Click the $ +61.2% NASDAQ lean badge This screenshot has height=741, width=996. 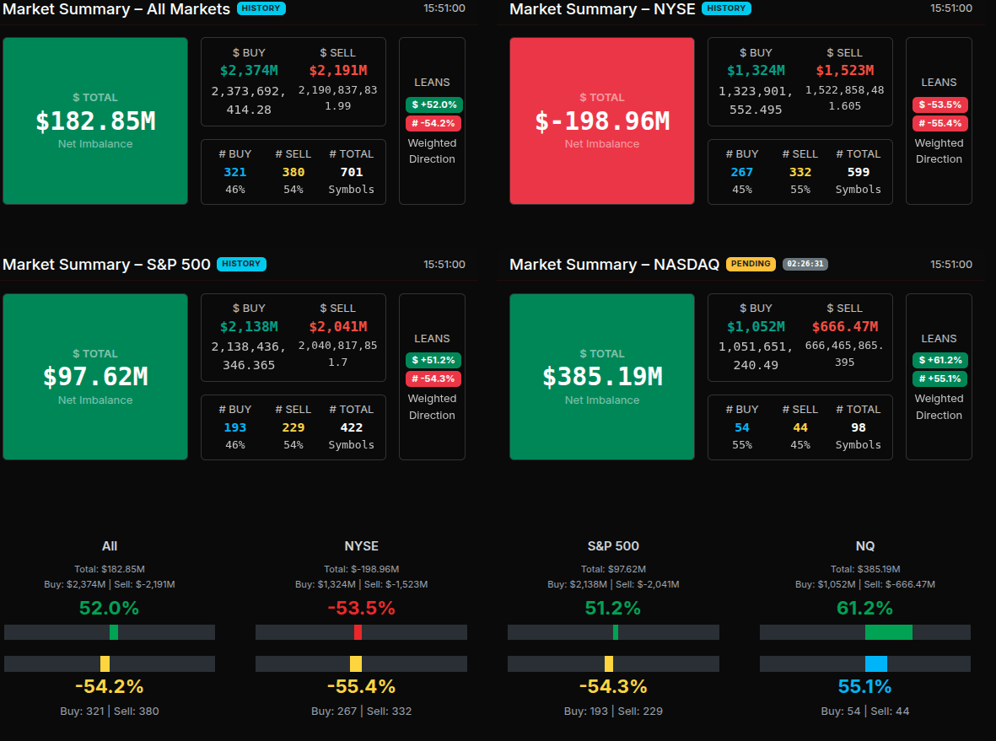click(x=939, y=360)
